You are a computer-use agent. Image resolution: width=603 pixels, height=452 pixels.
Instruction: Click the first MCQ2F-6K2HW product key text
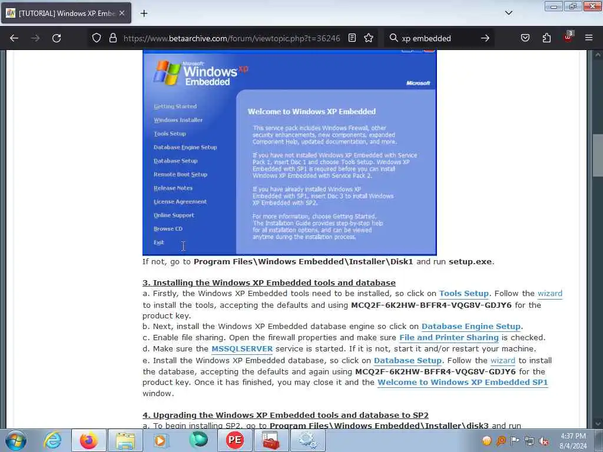[x=431, y=305]
